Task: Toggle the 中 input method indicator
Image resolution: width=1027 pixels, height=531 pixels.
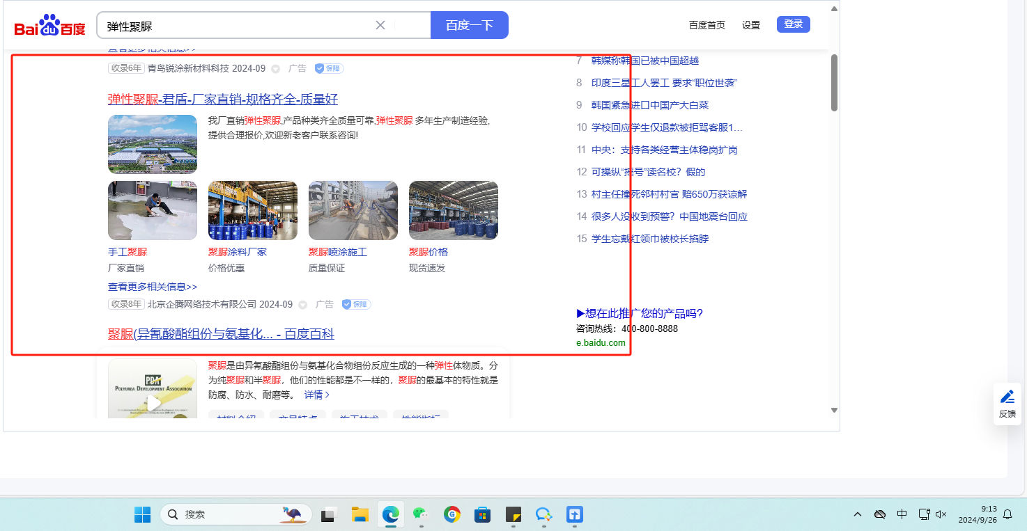Action: [902, 514]
